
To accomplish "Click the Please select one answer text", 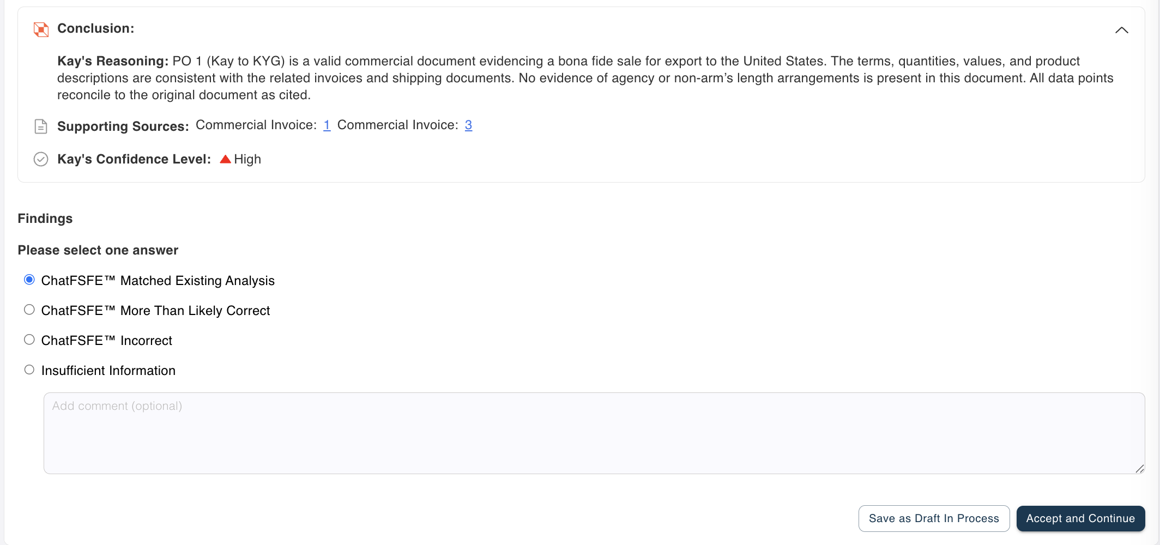I will 98,250.
